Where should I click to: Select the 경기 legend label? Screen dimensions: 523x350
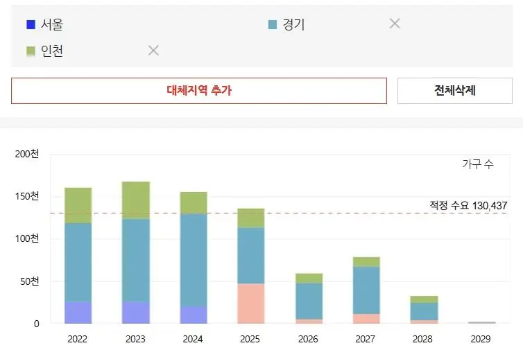click(x=293, y=25)
